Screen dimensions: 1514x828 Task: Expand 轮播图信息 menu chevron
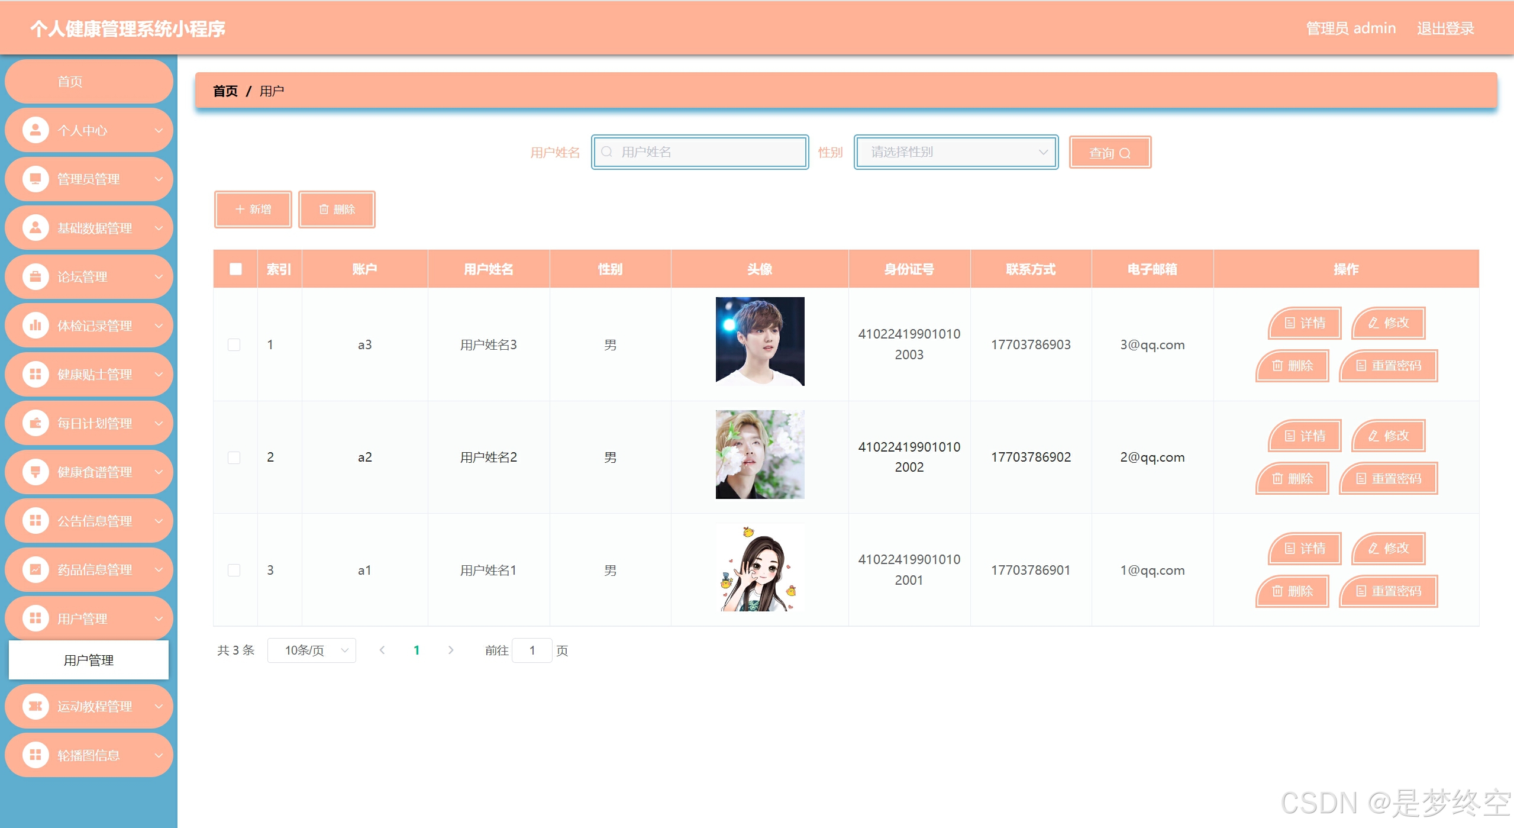coord(159,755)
